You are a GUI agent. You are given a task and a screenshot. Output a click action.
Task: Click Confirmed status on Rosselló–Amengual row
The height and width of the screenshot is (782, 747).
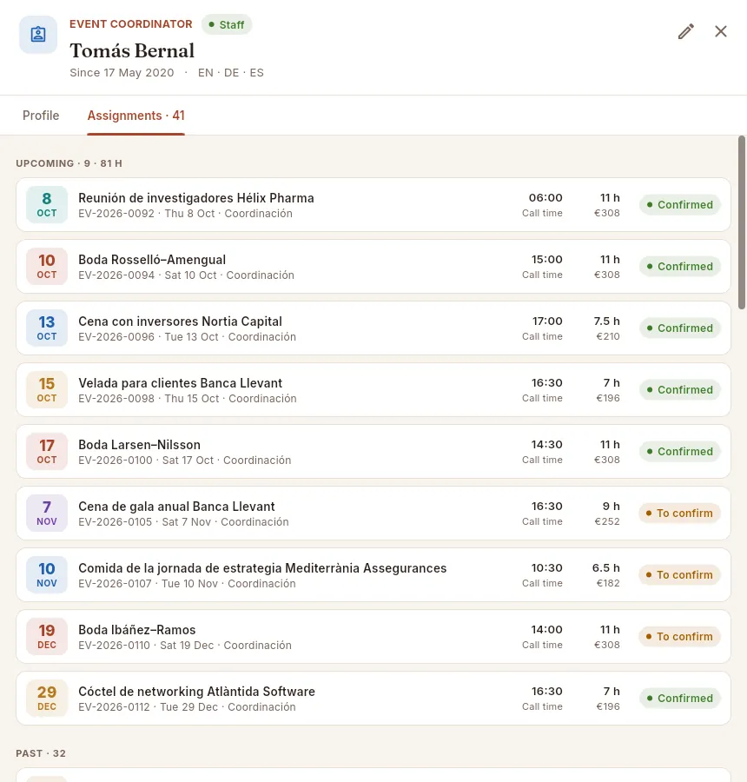click(679, 267)
